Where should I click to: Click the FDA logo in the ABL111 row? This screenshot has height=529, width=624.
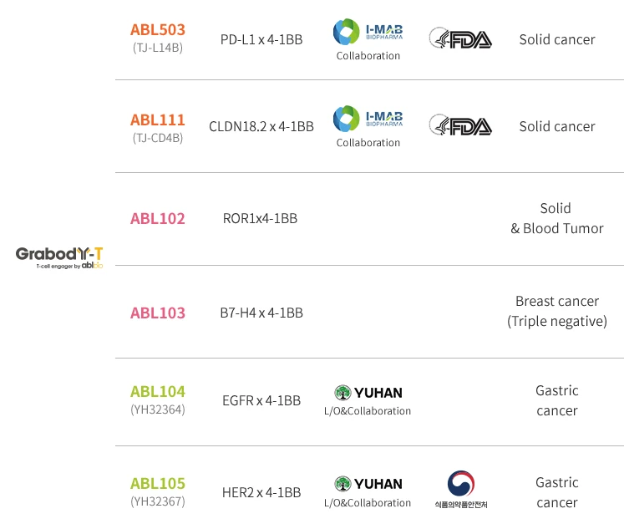pos(460,125)
